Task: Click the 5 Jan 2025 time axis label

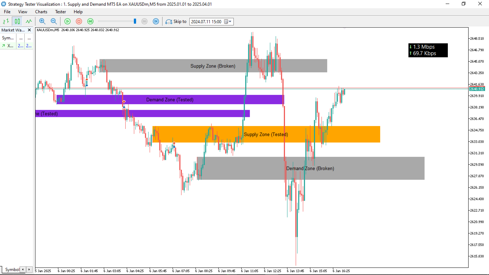Action: pos(43,271)
